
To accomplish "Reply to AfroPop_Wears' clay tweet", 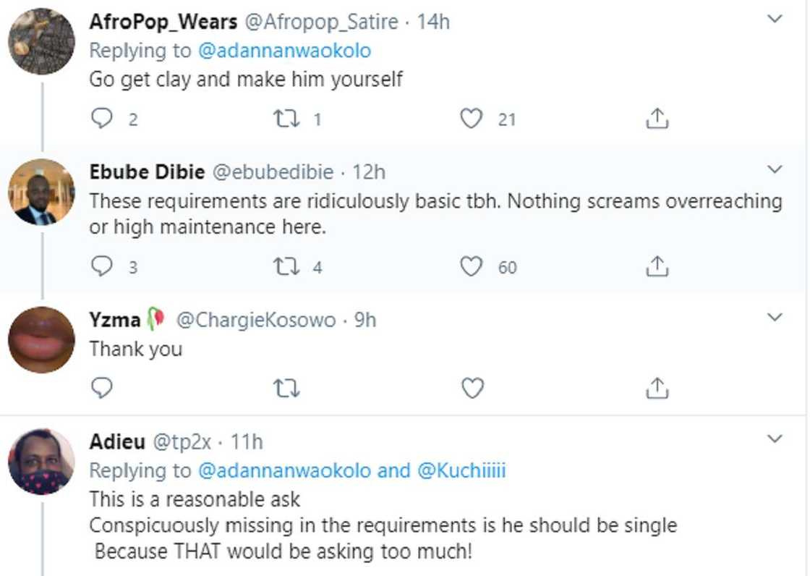I will [x=103, y=119].
